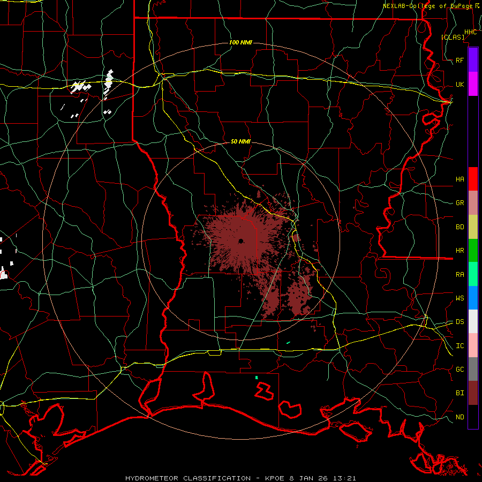
Task: Click the KPOE radar site center dot
Action: coord(240,241)
